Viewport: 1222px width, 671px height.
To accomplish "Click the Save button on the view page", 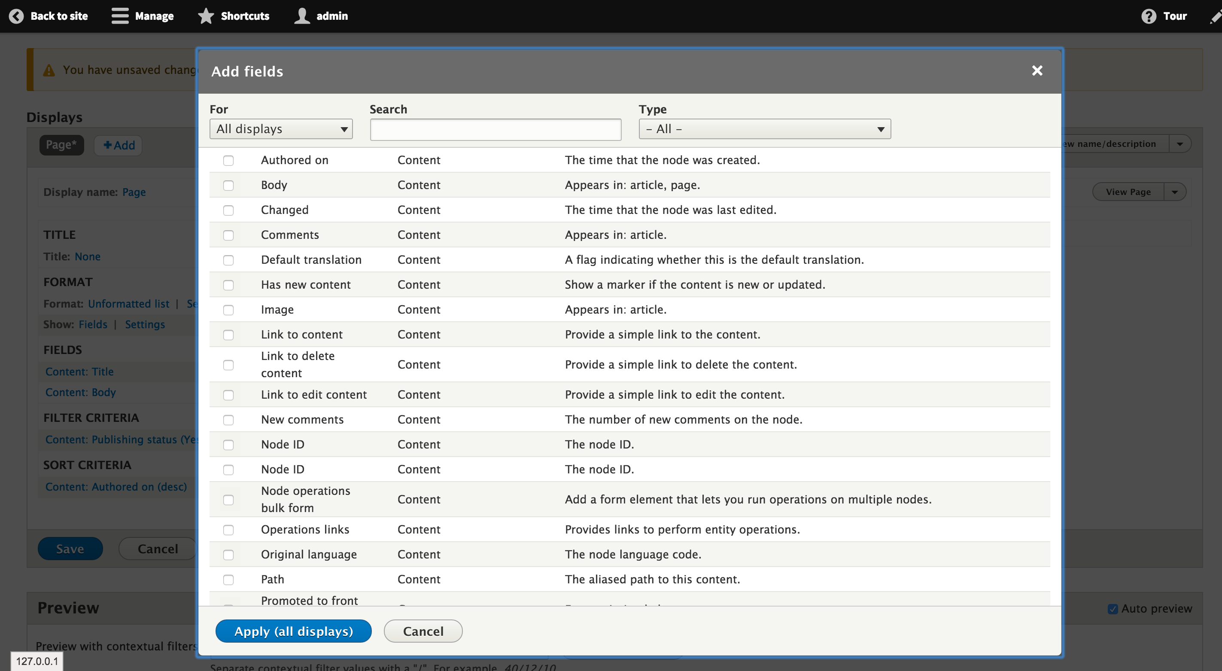I will (x=70, y=549).
